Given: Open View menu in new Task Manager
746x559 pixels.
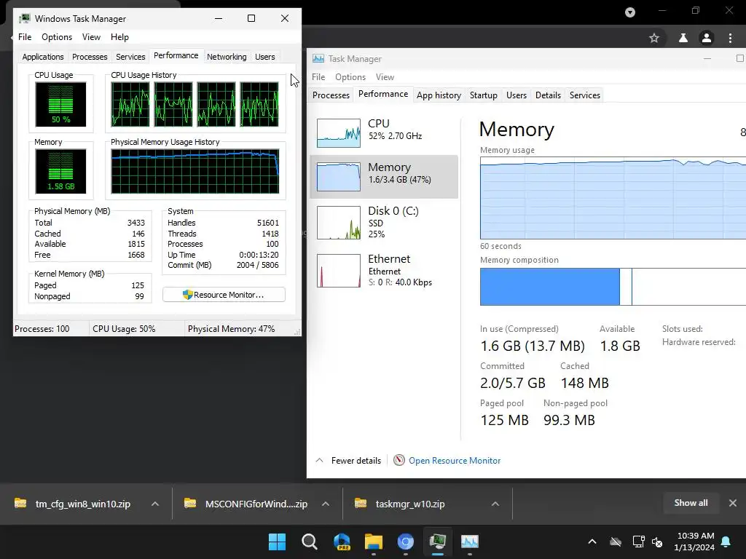Looking at the screenshot, I should point(385,77).
